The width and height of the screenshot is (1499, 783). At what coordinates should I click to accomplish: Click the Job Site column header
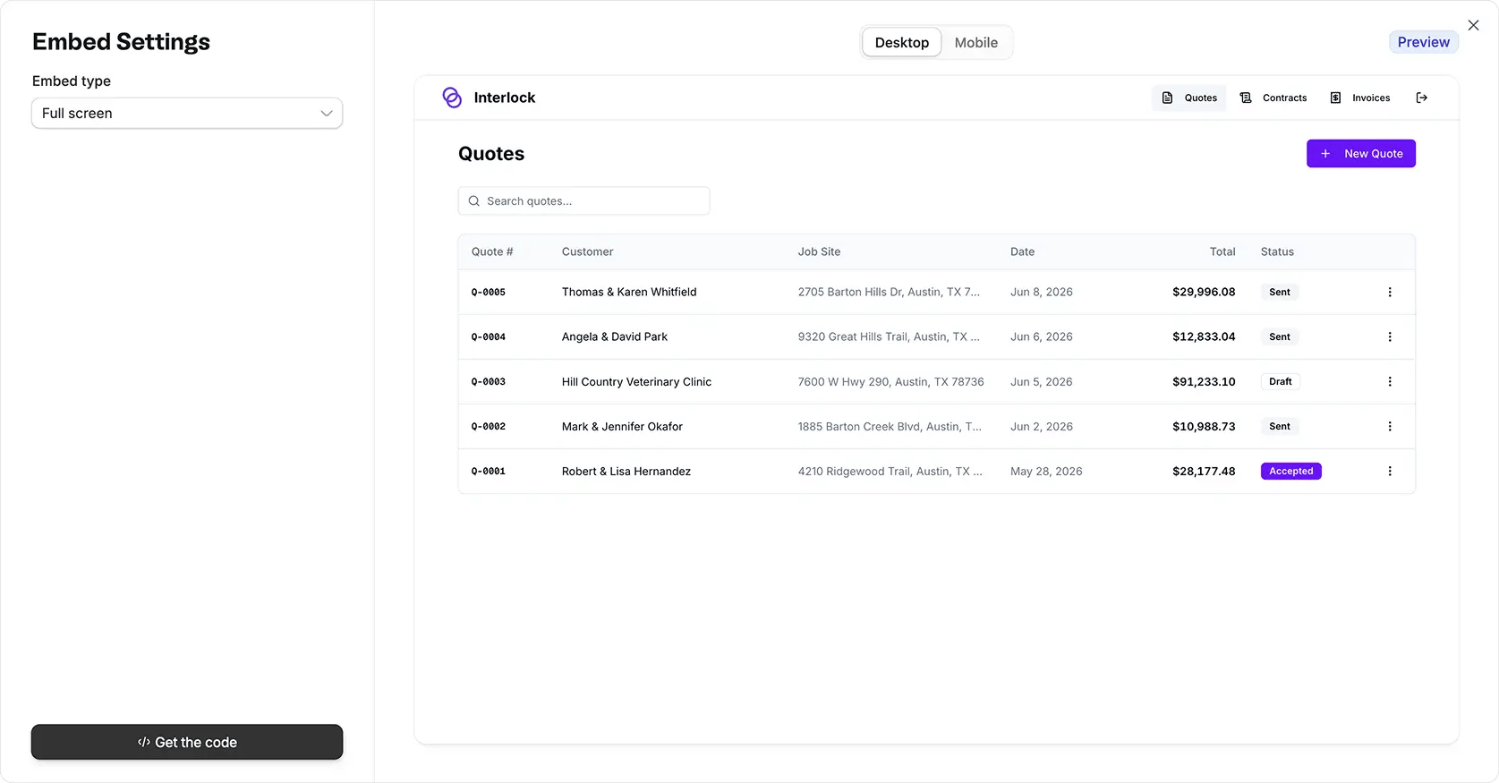(819, 251)
